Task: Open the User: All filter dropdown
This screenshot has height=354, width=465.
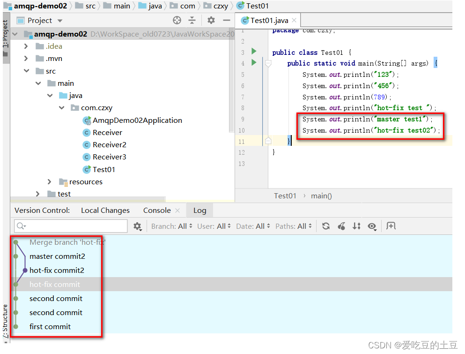Action: click(214, 226)
